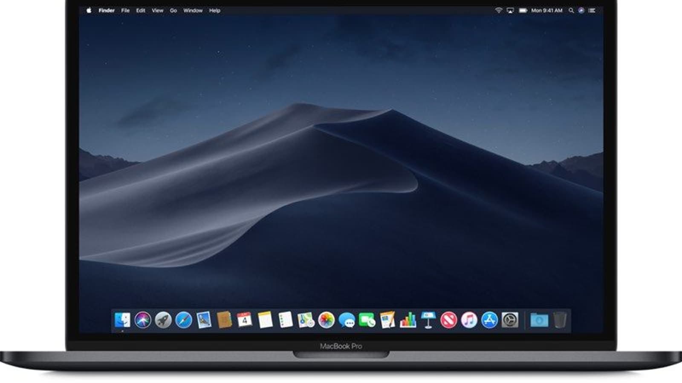Open the Edit menu
This screenshot has width=682, height=383.
(x=141, y=10)
